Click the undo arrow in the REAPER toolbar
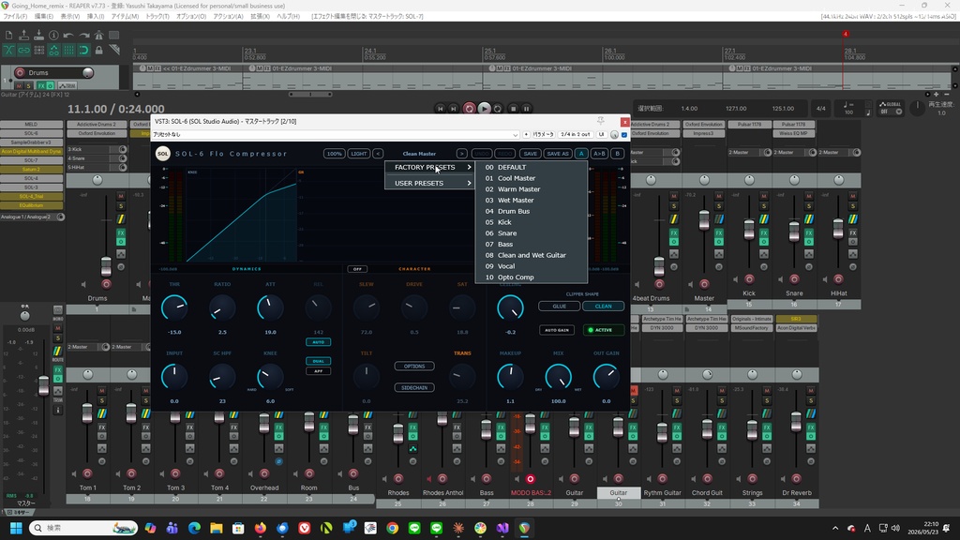Screen dimensions: 960x540 pos(68,36)
